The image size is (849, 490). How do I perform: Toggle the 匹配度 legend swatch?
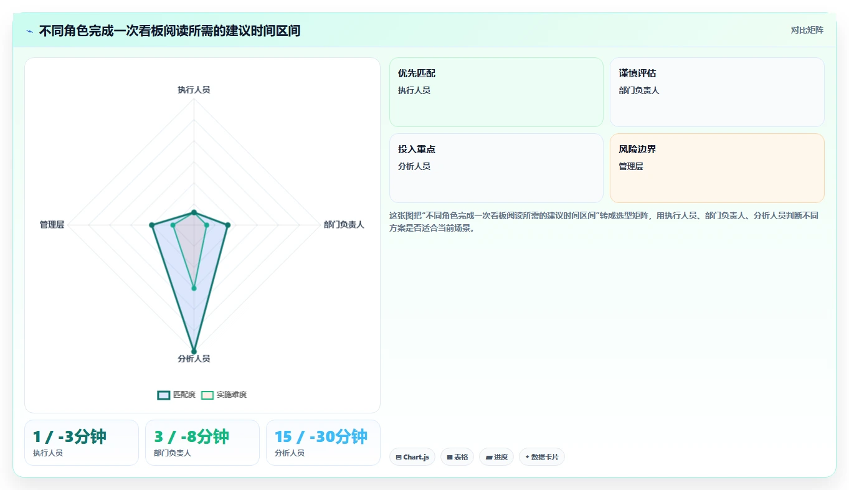[x=164, y=395]
